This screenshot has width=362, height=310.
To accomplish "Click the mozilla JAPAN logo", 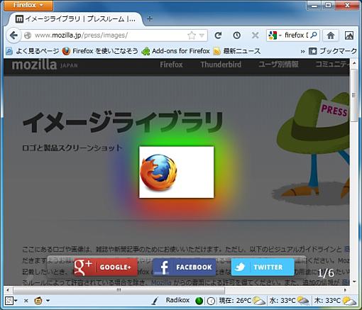I will [45, 65].
